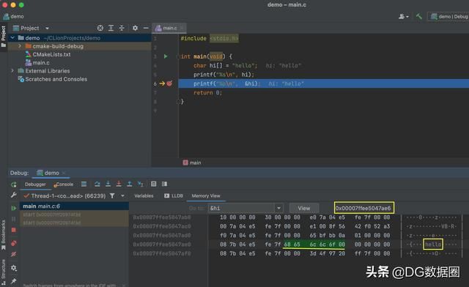Image resolution: width=469 pixels, height=287 pixels.
Task: Click the thread filter funnel icon
Action: (x=112, y=195)
